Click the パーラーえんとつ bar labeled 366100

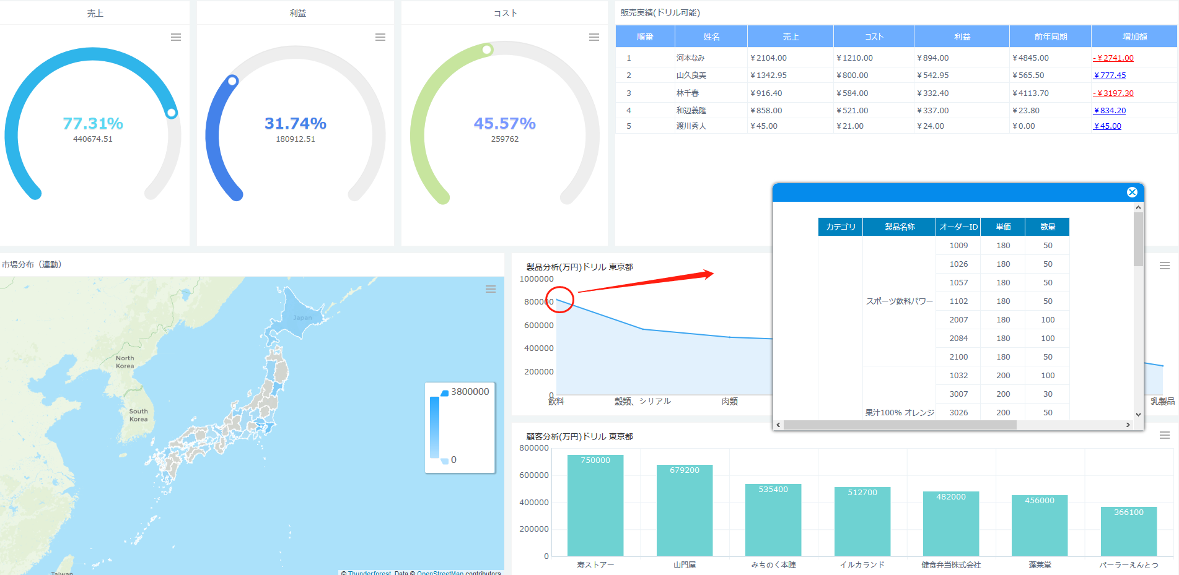click(1129, 531)
